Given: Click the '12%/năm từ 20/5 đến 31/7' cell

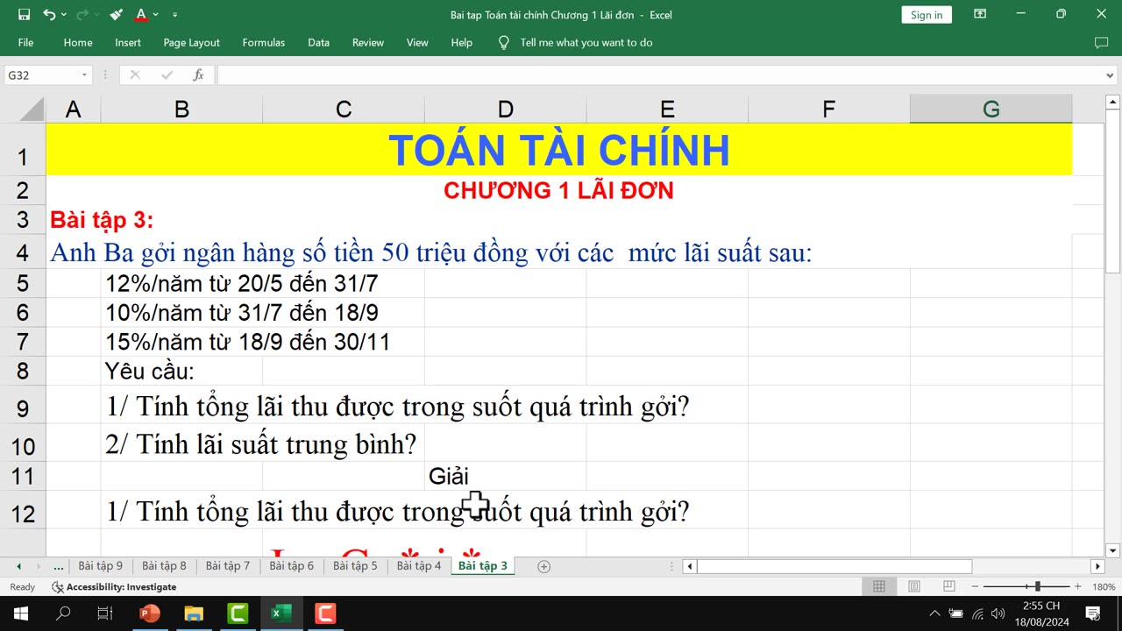Looking at the screenshot, I should (242, 283).
